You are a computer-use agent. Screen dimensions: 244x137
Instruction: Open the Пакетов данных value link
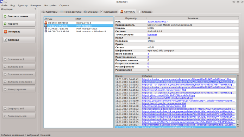[x=148, y=57]
